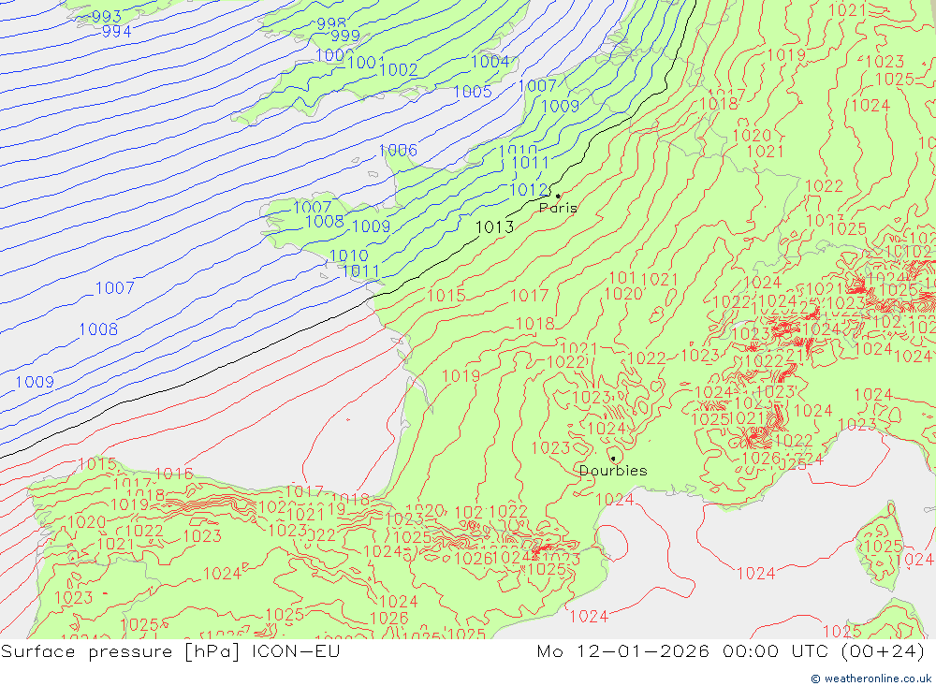Click the 994 pressure label

point(117,31)
